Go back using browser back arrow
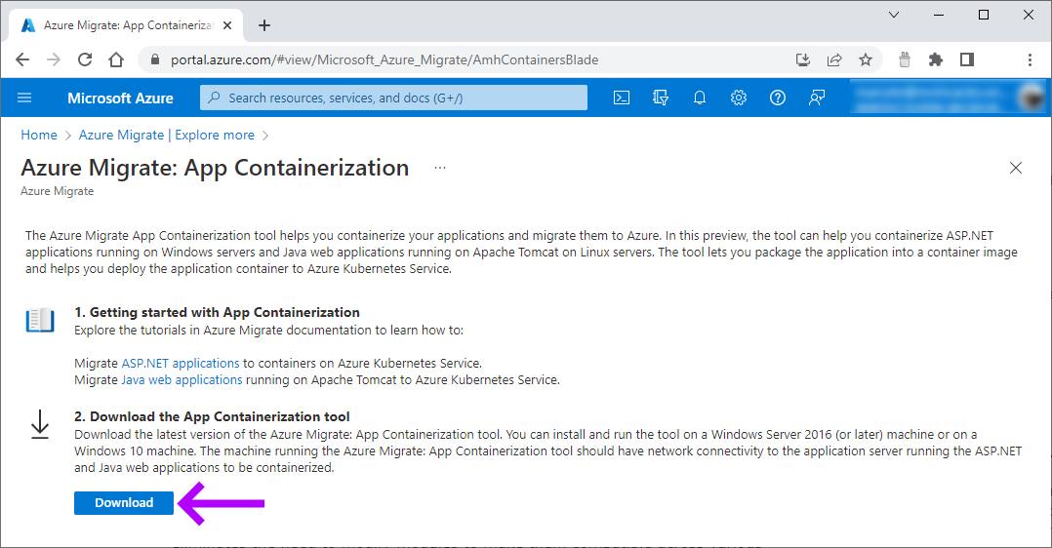The image size is (1052, 548). [22, 59]
